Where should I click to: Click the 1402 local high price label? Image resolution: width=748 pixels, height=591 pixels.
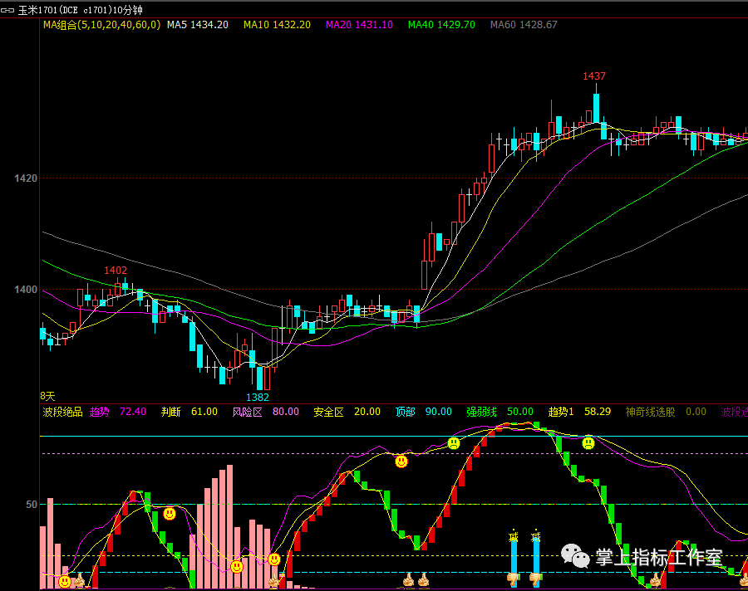point(116,271)
